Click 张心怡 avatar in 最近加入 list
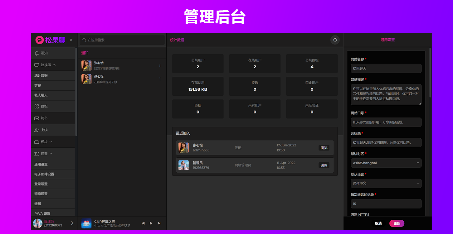Image resolution: width=453 pixels, height=234 pixels. (x=183, y=148)
